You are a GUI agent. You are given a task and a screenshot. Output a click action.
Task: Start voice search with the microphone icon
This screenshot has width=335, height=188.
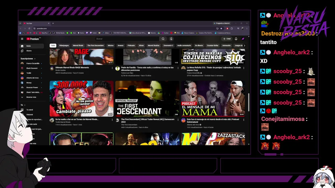171,39
